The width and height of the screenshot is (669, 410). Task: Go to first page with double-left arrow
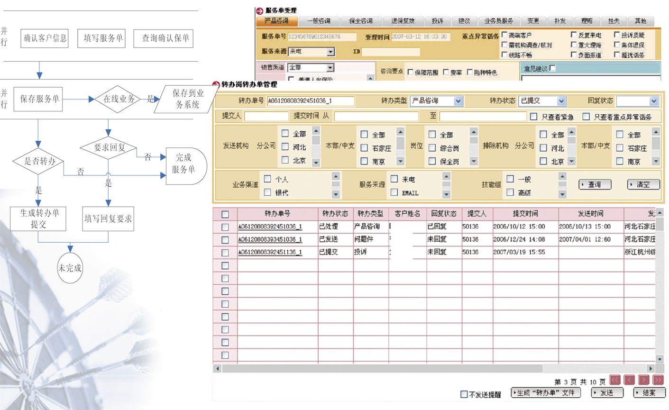[x=615, y=380]
